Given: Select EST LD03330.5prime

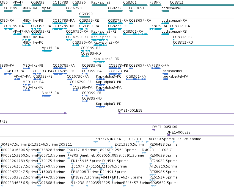Looking at the screenshot, I should (x=159, y=139).
